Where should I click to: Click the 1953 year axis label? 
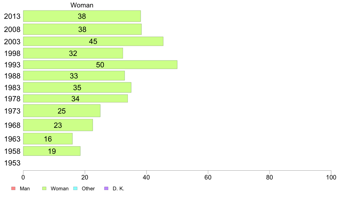(12, 163)
